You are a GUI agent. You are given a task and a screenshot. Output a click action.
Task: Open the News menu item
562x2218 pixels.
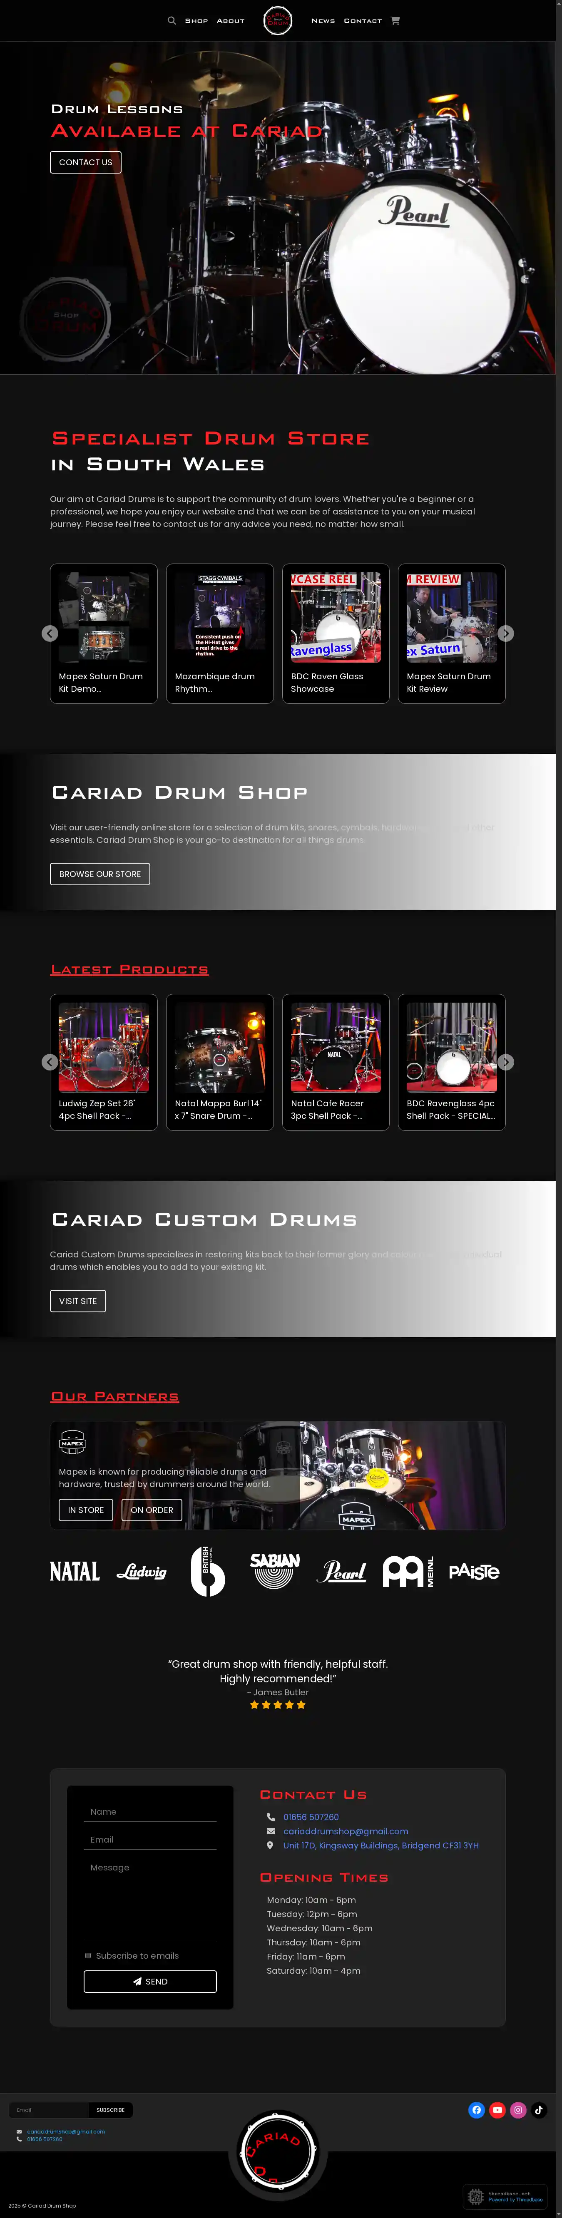pyautogui.click(x=323, y=21)
